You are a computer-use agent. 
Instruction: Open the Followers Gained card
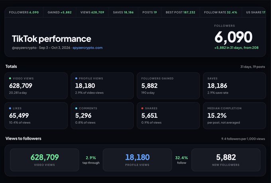[x=168, y=86]
